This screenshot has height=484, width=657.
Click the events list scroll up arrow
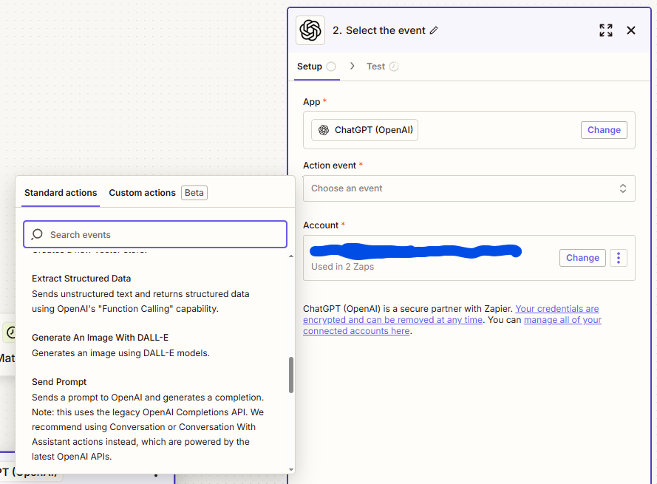coord(290,256)
